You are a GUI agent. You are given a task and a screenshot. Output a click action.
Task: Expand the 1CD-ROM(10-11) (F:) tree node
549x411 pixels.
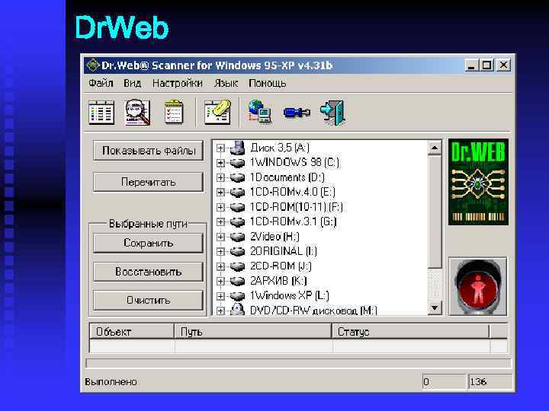[220, 207]
